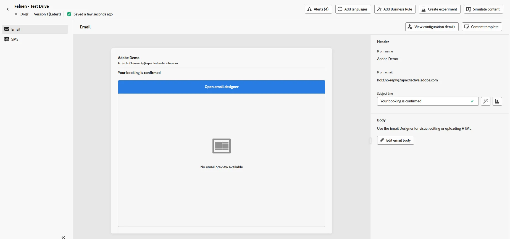This screenshot has width=510, height=239.
Task: Click the Header section heading
Action: 383,42
